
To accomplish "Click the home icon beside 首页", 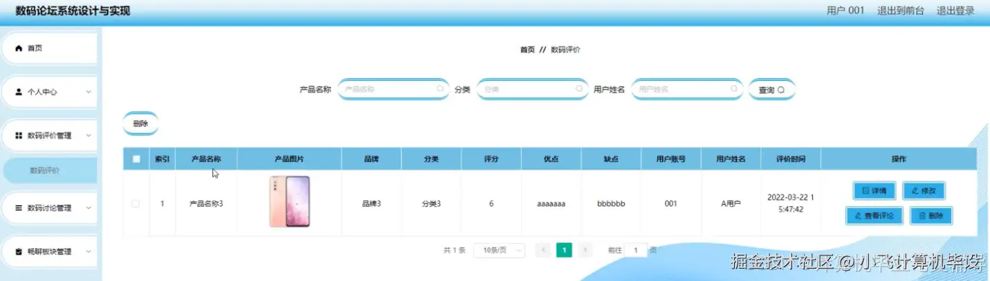I will click(19, 48).
